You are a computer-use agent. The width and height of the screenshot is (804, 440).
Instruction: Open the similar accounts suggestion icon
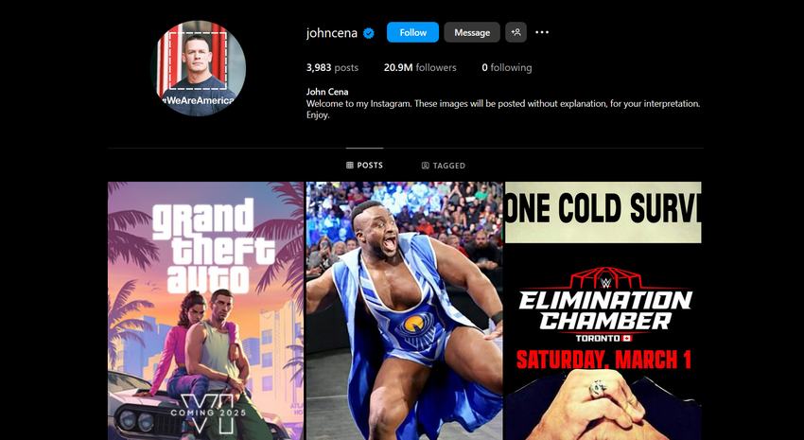pyautogui.click(x=516, y=32)
